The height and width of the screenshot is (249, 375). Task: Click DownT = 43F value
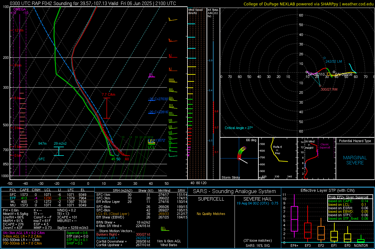tap(12, 228)
